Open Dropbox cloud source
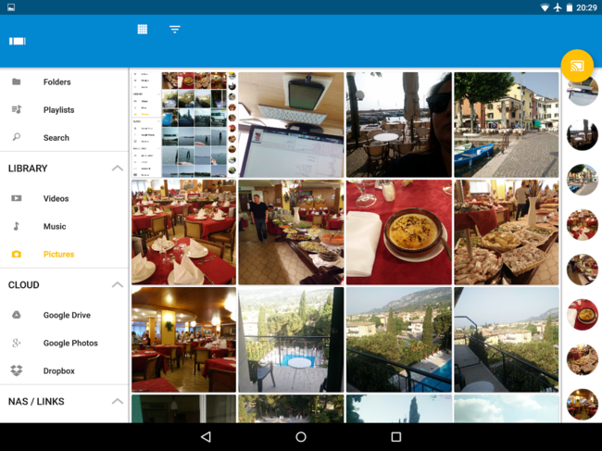602x451 pixels. click(64, 370)
